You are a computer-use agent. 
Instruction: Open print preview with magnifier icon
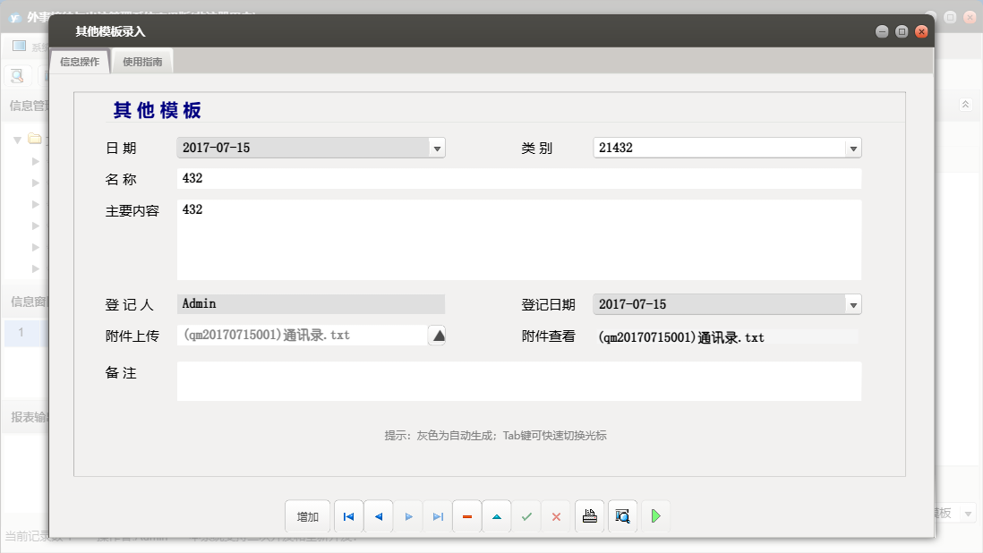(x=622, y=515)
